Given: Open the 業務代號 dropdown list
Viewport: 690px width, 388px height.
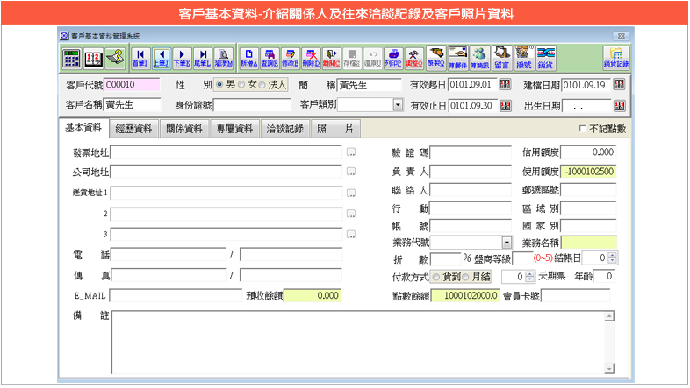Looking at the screenshot, I should click(507, 242).
